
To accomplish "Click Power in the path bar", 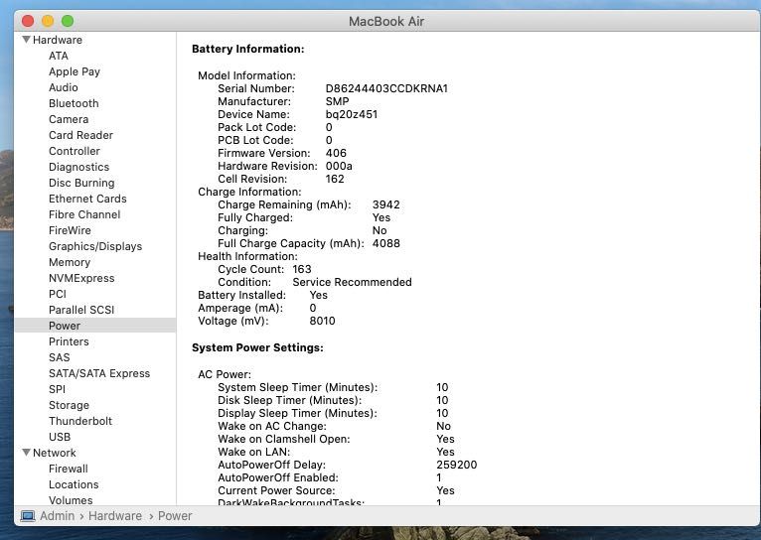I will 175,516.
